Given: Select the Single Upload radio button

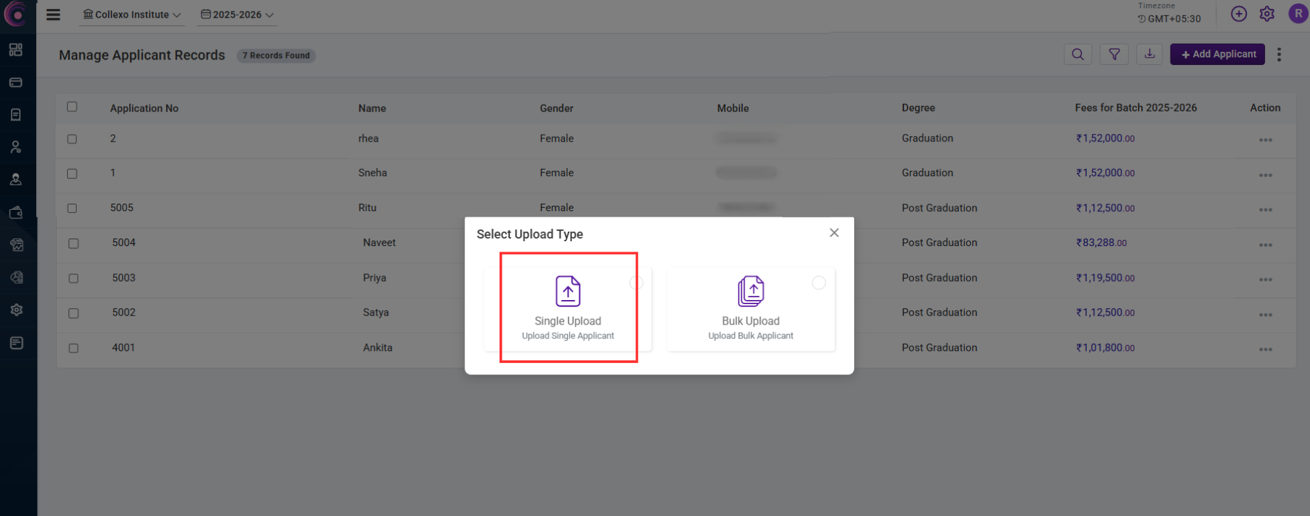Looking at the screenshot, I should (x=636, y=283).
